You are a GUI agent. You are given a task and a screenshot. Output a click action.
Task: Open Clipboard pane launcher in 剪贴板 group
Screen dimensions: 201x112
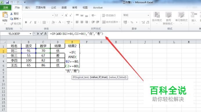pyautogui.click(x=21, y=29)
